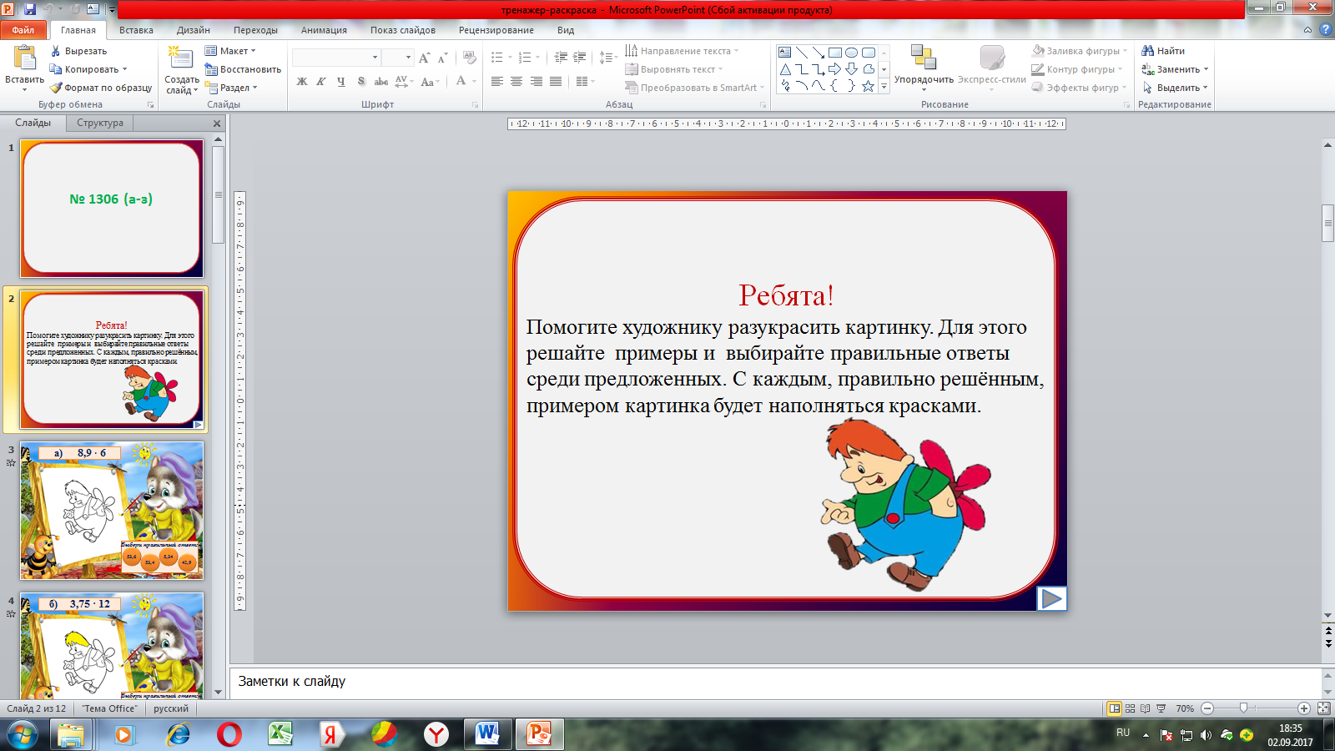Viewport: 1335px width, 751px height.
Task: Select the star shape in the shapes gallery
Action: 869,86
